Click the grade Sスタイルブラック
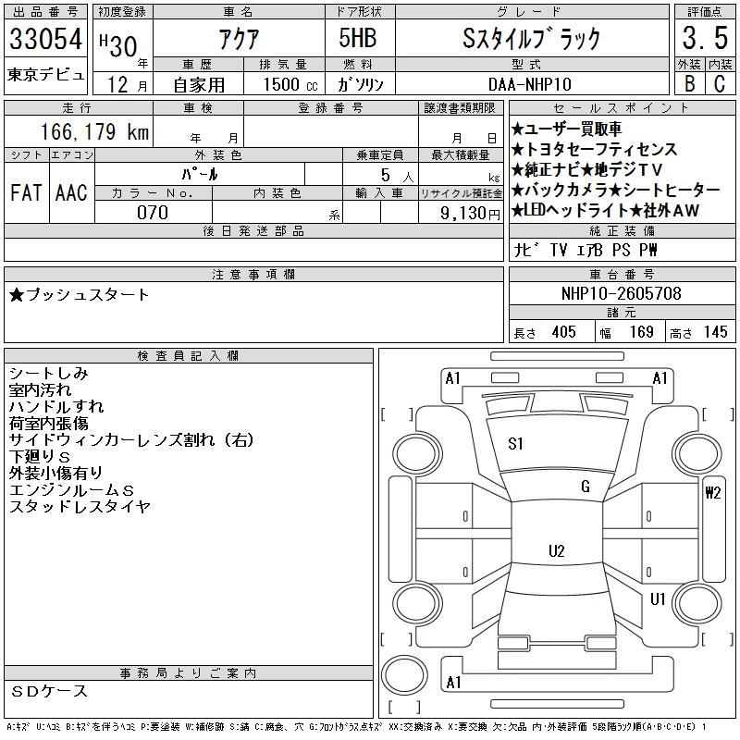Viewport: 740px width, 740px height. click(531, 39)
